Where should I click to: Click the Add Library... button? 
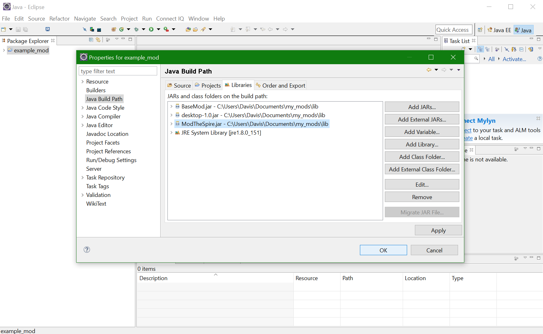[x=422, y=144]
